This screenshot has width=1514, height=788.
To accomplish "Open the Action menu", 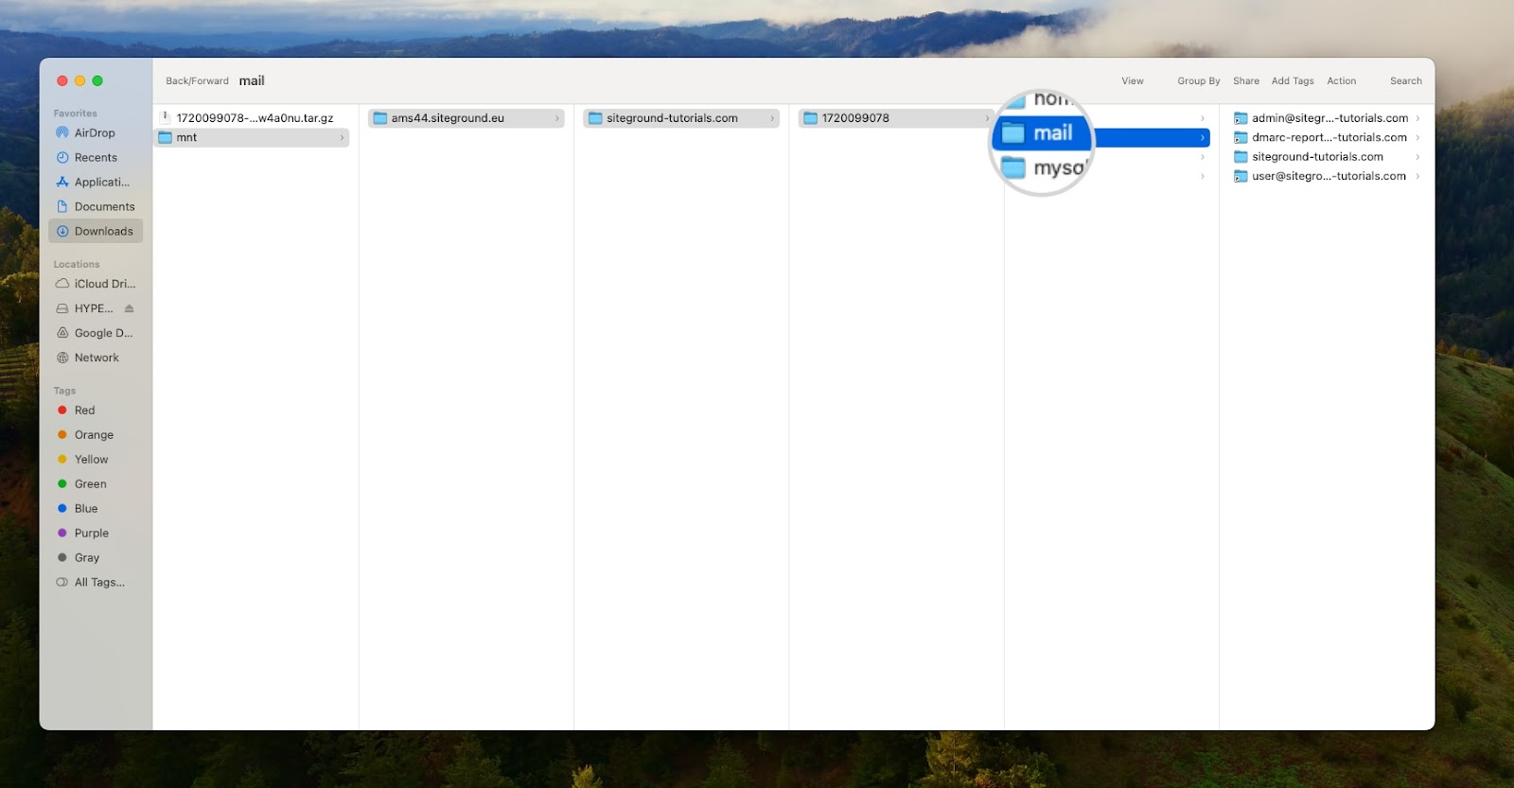I will tap(1342, 81).
